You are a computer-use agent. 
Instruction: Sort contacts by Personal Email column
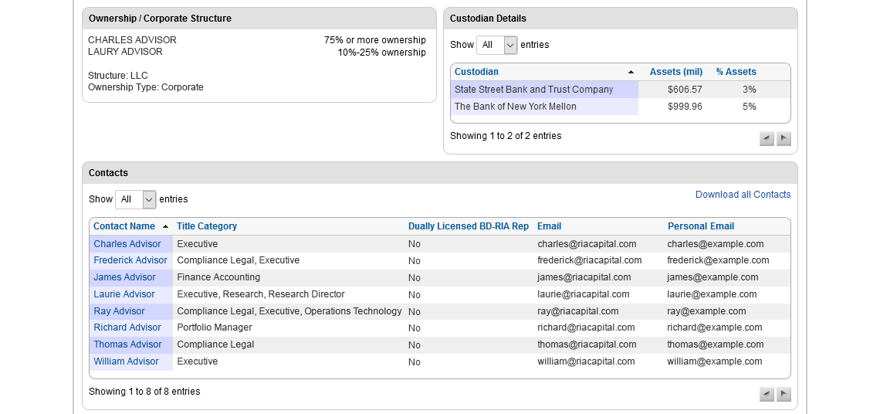click(x=700, y=226)
